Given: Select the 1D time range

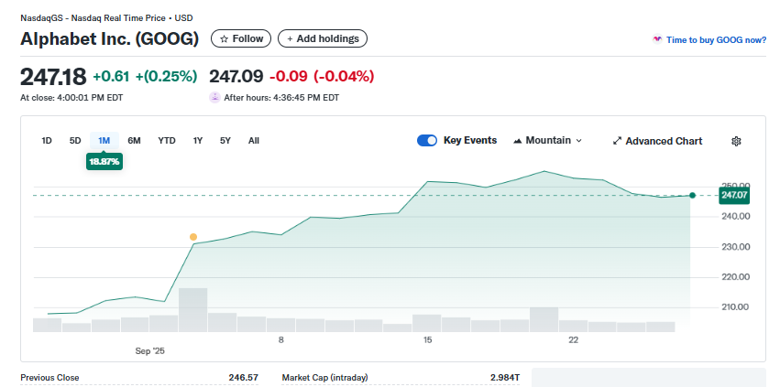Looking at the screenshot, I should tap(46, 141).
